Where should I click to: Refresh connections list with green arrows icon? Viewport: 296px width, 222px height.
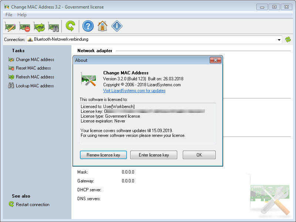288,40
